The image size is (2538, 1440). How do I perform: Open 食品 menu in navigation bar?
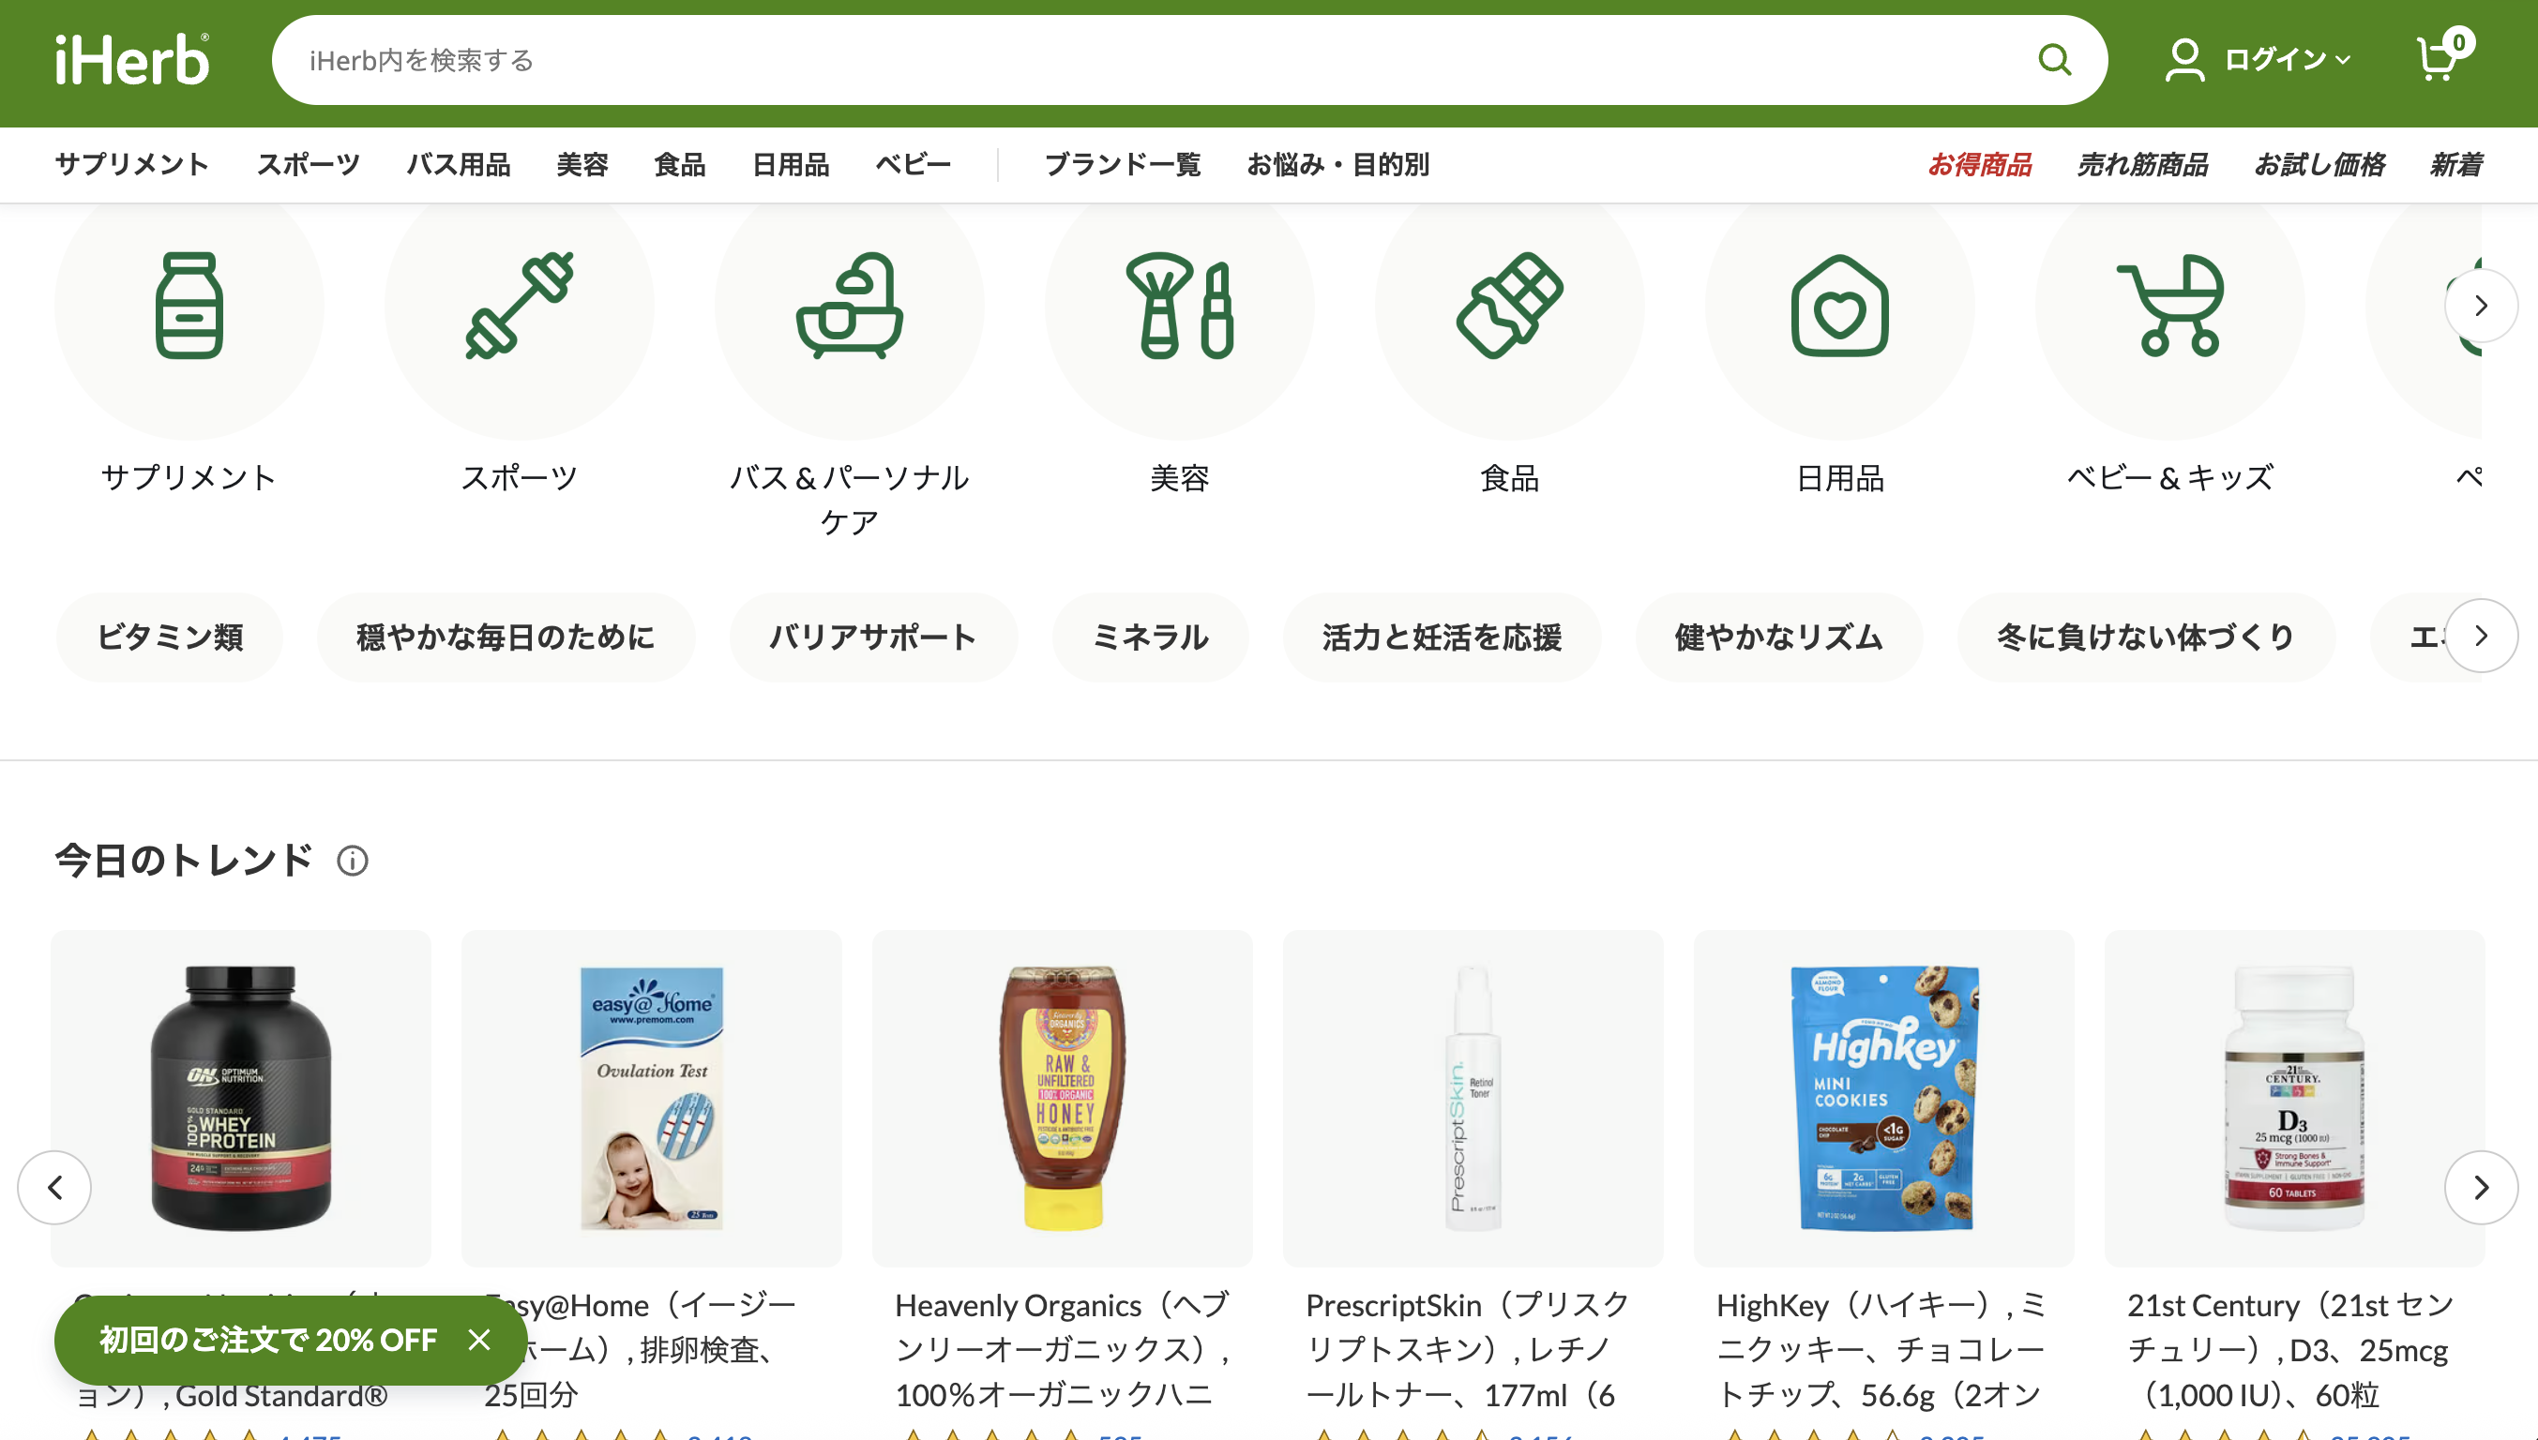point(680,164)
